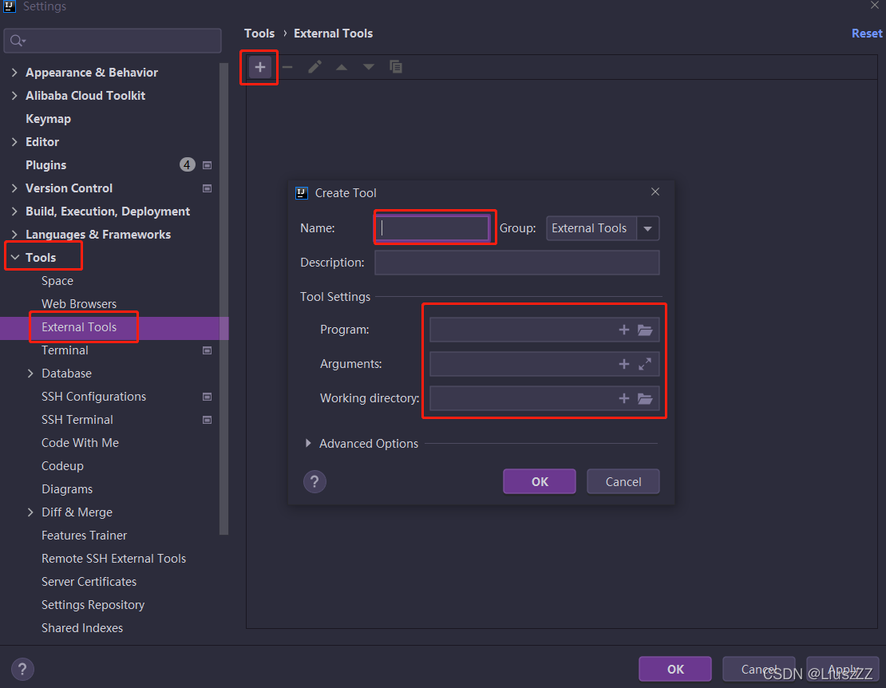Click the Plugins update count badge
886x688 pixels.
pos(187,165)
